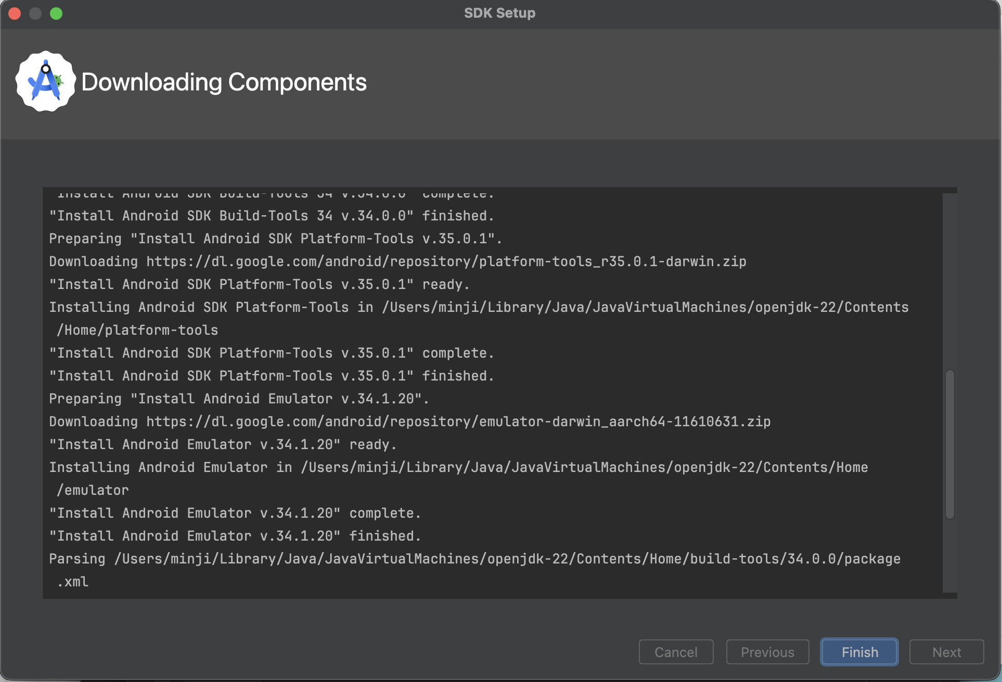Click "Install Android SDK Platform-Tools v.35.0.1" complete line

272,353
